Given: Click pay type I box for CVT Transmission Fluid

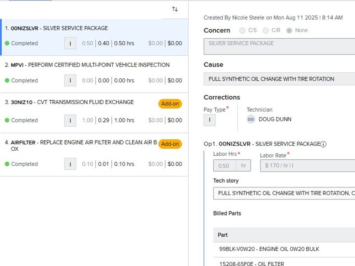Looking at the screenshot, I should (x=70, y=120).
